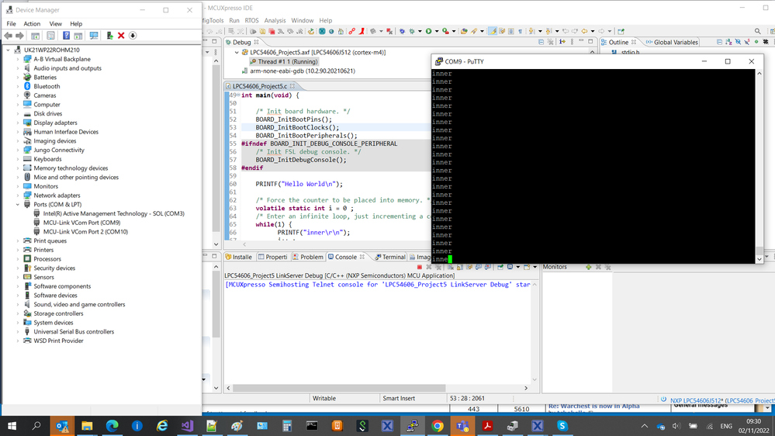Select MCU-Link VCom Port (COM9)

pos(81,223)
